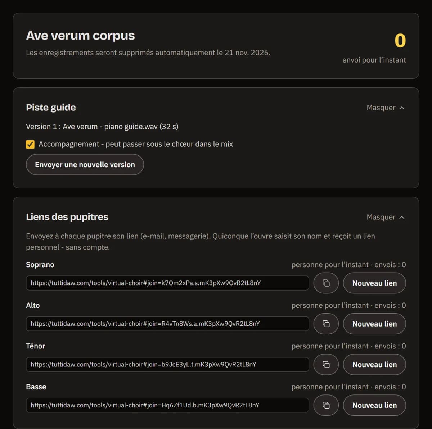Click the 'Accompagnement - peut passer sous le chœur' label
The image size is (432, 429).
(x=136, y=144)
